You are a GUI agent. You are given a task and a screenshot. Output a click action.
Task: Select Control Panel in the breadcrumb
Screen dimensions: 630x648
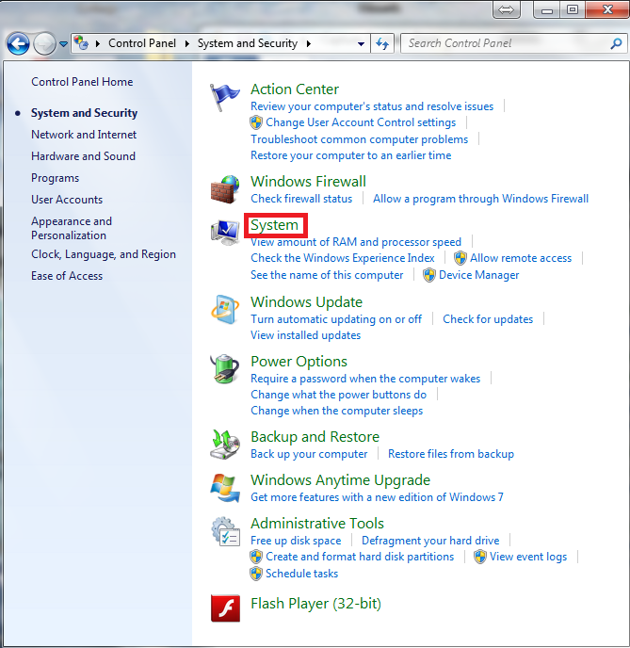[142, 43]
